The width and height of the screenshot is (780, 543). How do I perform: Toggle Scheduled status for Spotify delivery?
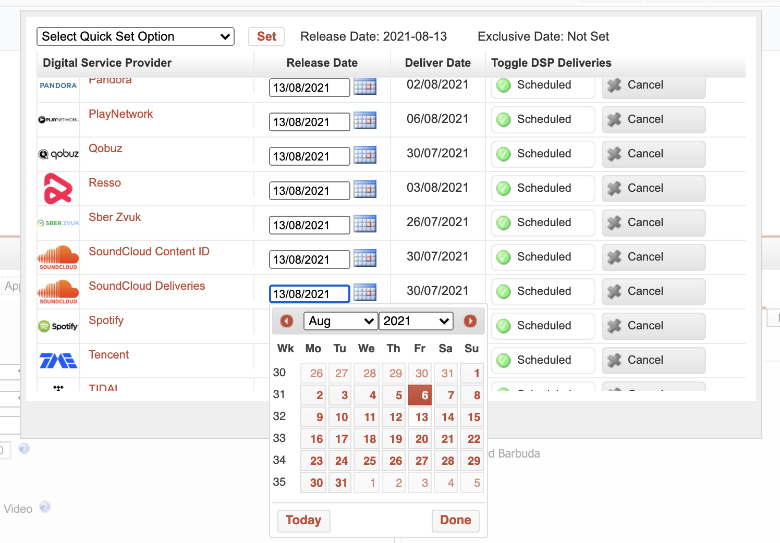point(543,326)
